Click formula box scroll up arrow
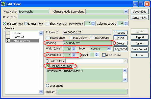 (125, 71)
